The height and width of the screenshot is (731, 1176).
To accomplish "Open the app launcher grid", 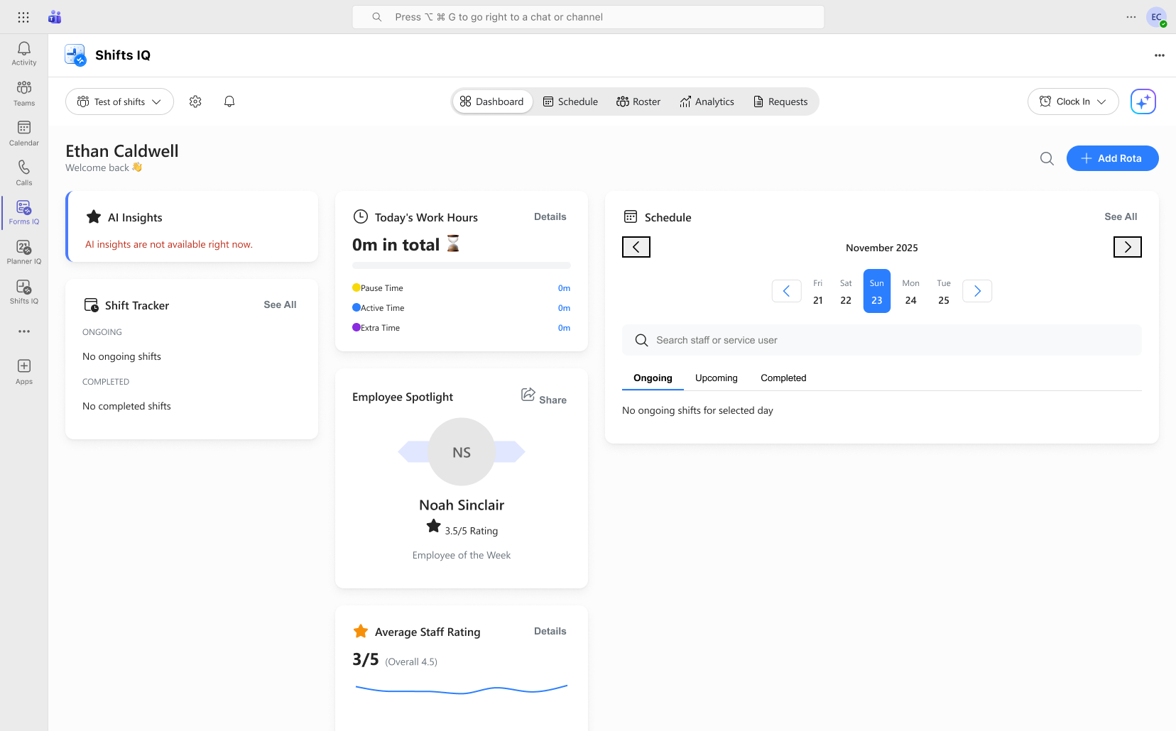I will 23,17.
